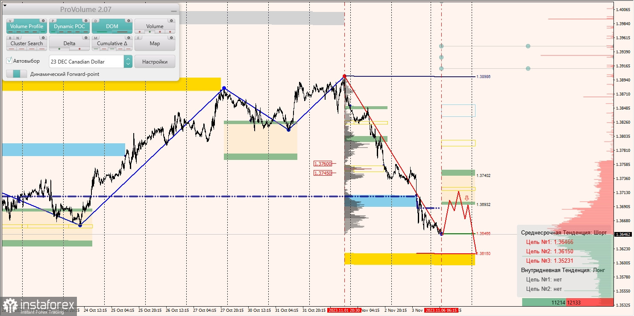Image resolution: width=634 pixels, height=316 pixels.
Task: Click the Среднесрочная Тенденция: Шорт text
Action: coord(564,232)
